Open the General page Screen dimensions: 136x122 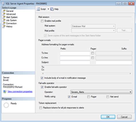pyautogui.click(x=10, y=11)
